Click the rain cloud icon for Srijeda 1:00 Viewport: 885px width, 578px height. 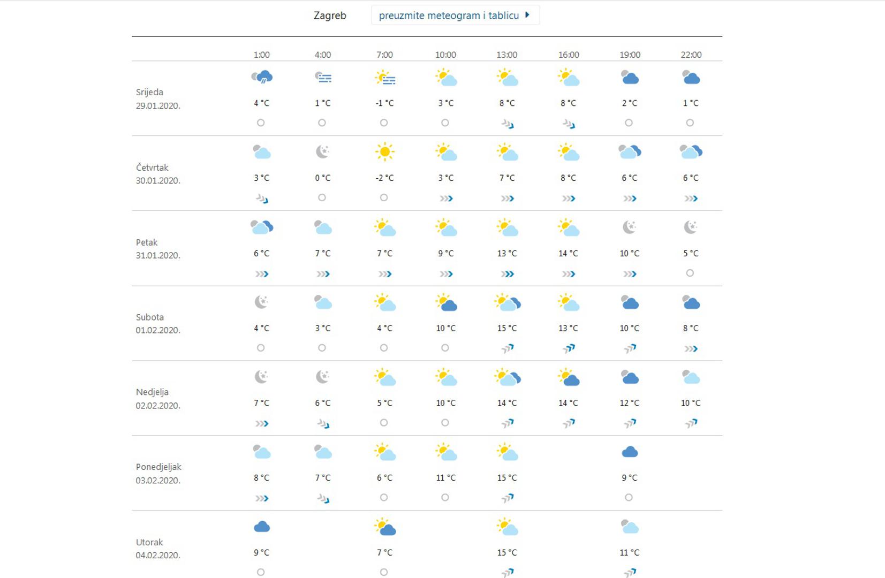point(262,78)
